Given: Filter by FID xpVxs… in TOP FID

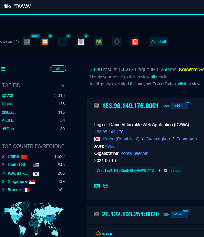Looking at the screenshot, I should coord(10,95).
